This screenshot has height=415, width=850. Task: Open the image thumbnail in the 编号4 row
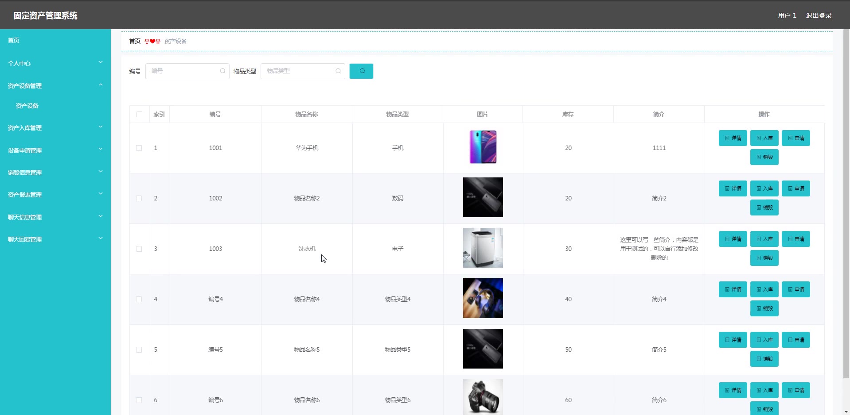[x=483, y=298]
